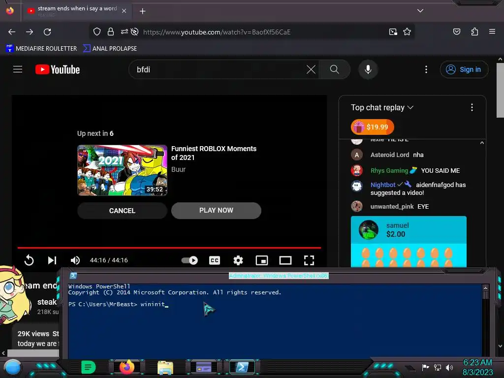Screen dimensions: 504x378
Task: Select the 'stream ends when i say a word' tab
Action: click(76, 11)
